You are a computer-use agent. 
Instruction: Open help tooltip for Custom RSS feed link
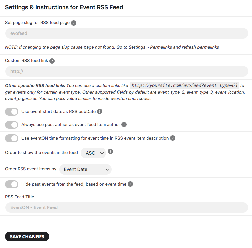(52, 61)
